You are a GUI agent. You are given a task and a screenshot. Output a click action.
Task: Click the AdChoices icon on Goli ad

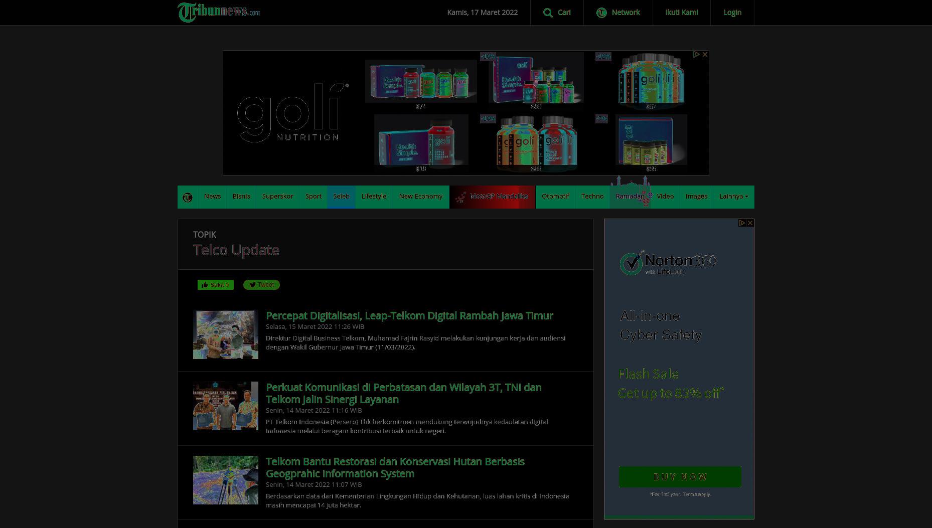[x=696, y=54]
